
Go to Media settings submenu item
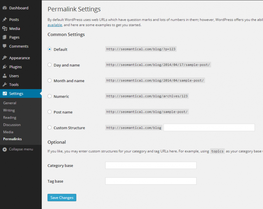coord(8,132)
